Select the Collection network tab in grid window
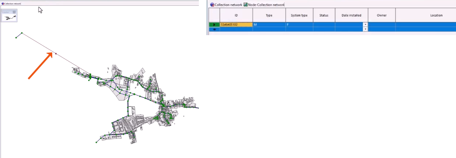456x158 pixels. pos(226,5)
